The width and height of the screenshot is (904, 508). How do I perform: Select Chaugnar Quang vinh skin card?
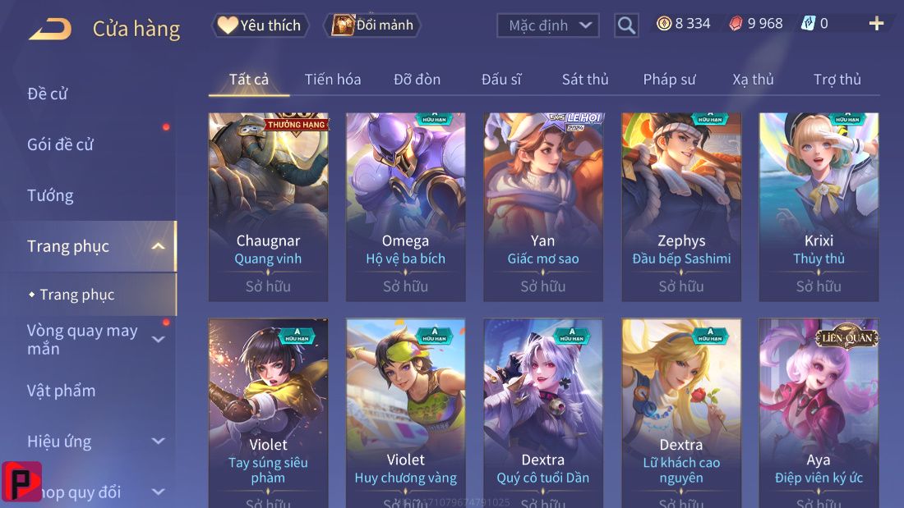268,207
